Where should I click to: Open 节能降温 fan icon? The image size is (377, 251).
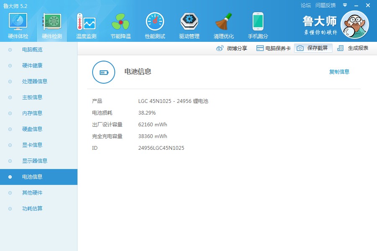click(x=121, y=22)
